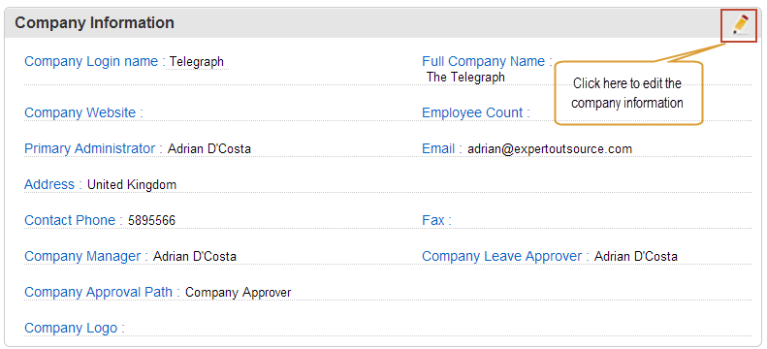Click the Company Logo label

pos(75,328)
